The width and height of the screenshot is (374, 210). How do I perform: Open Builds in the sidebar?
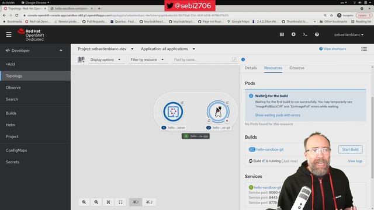click(x=35, y=113)
